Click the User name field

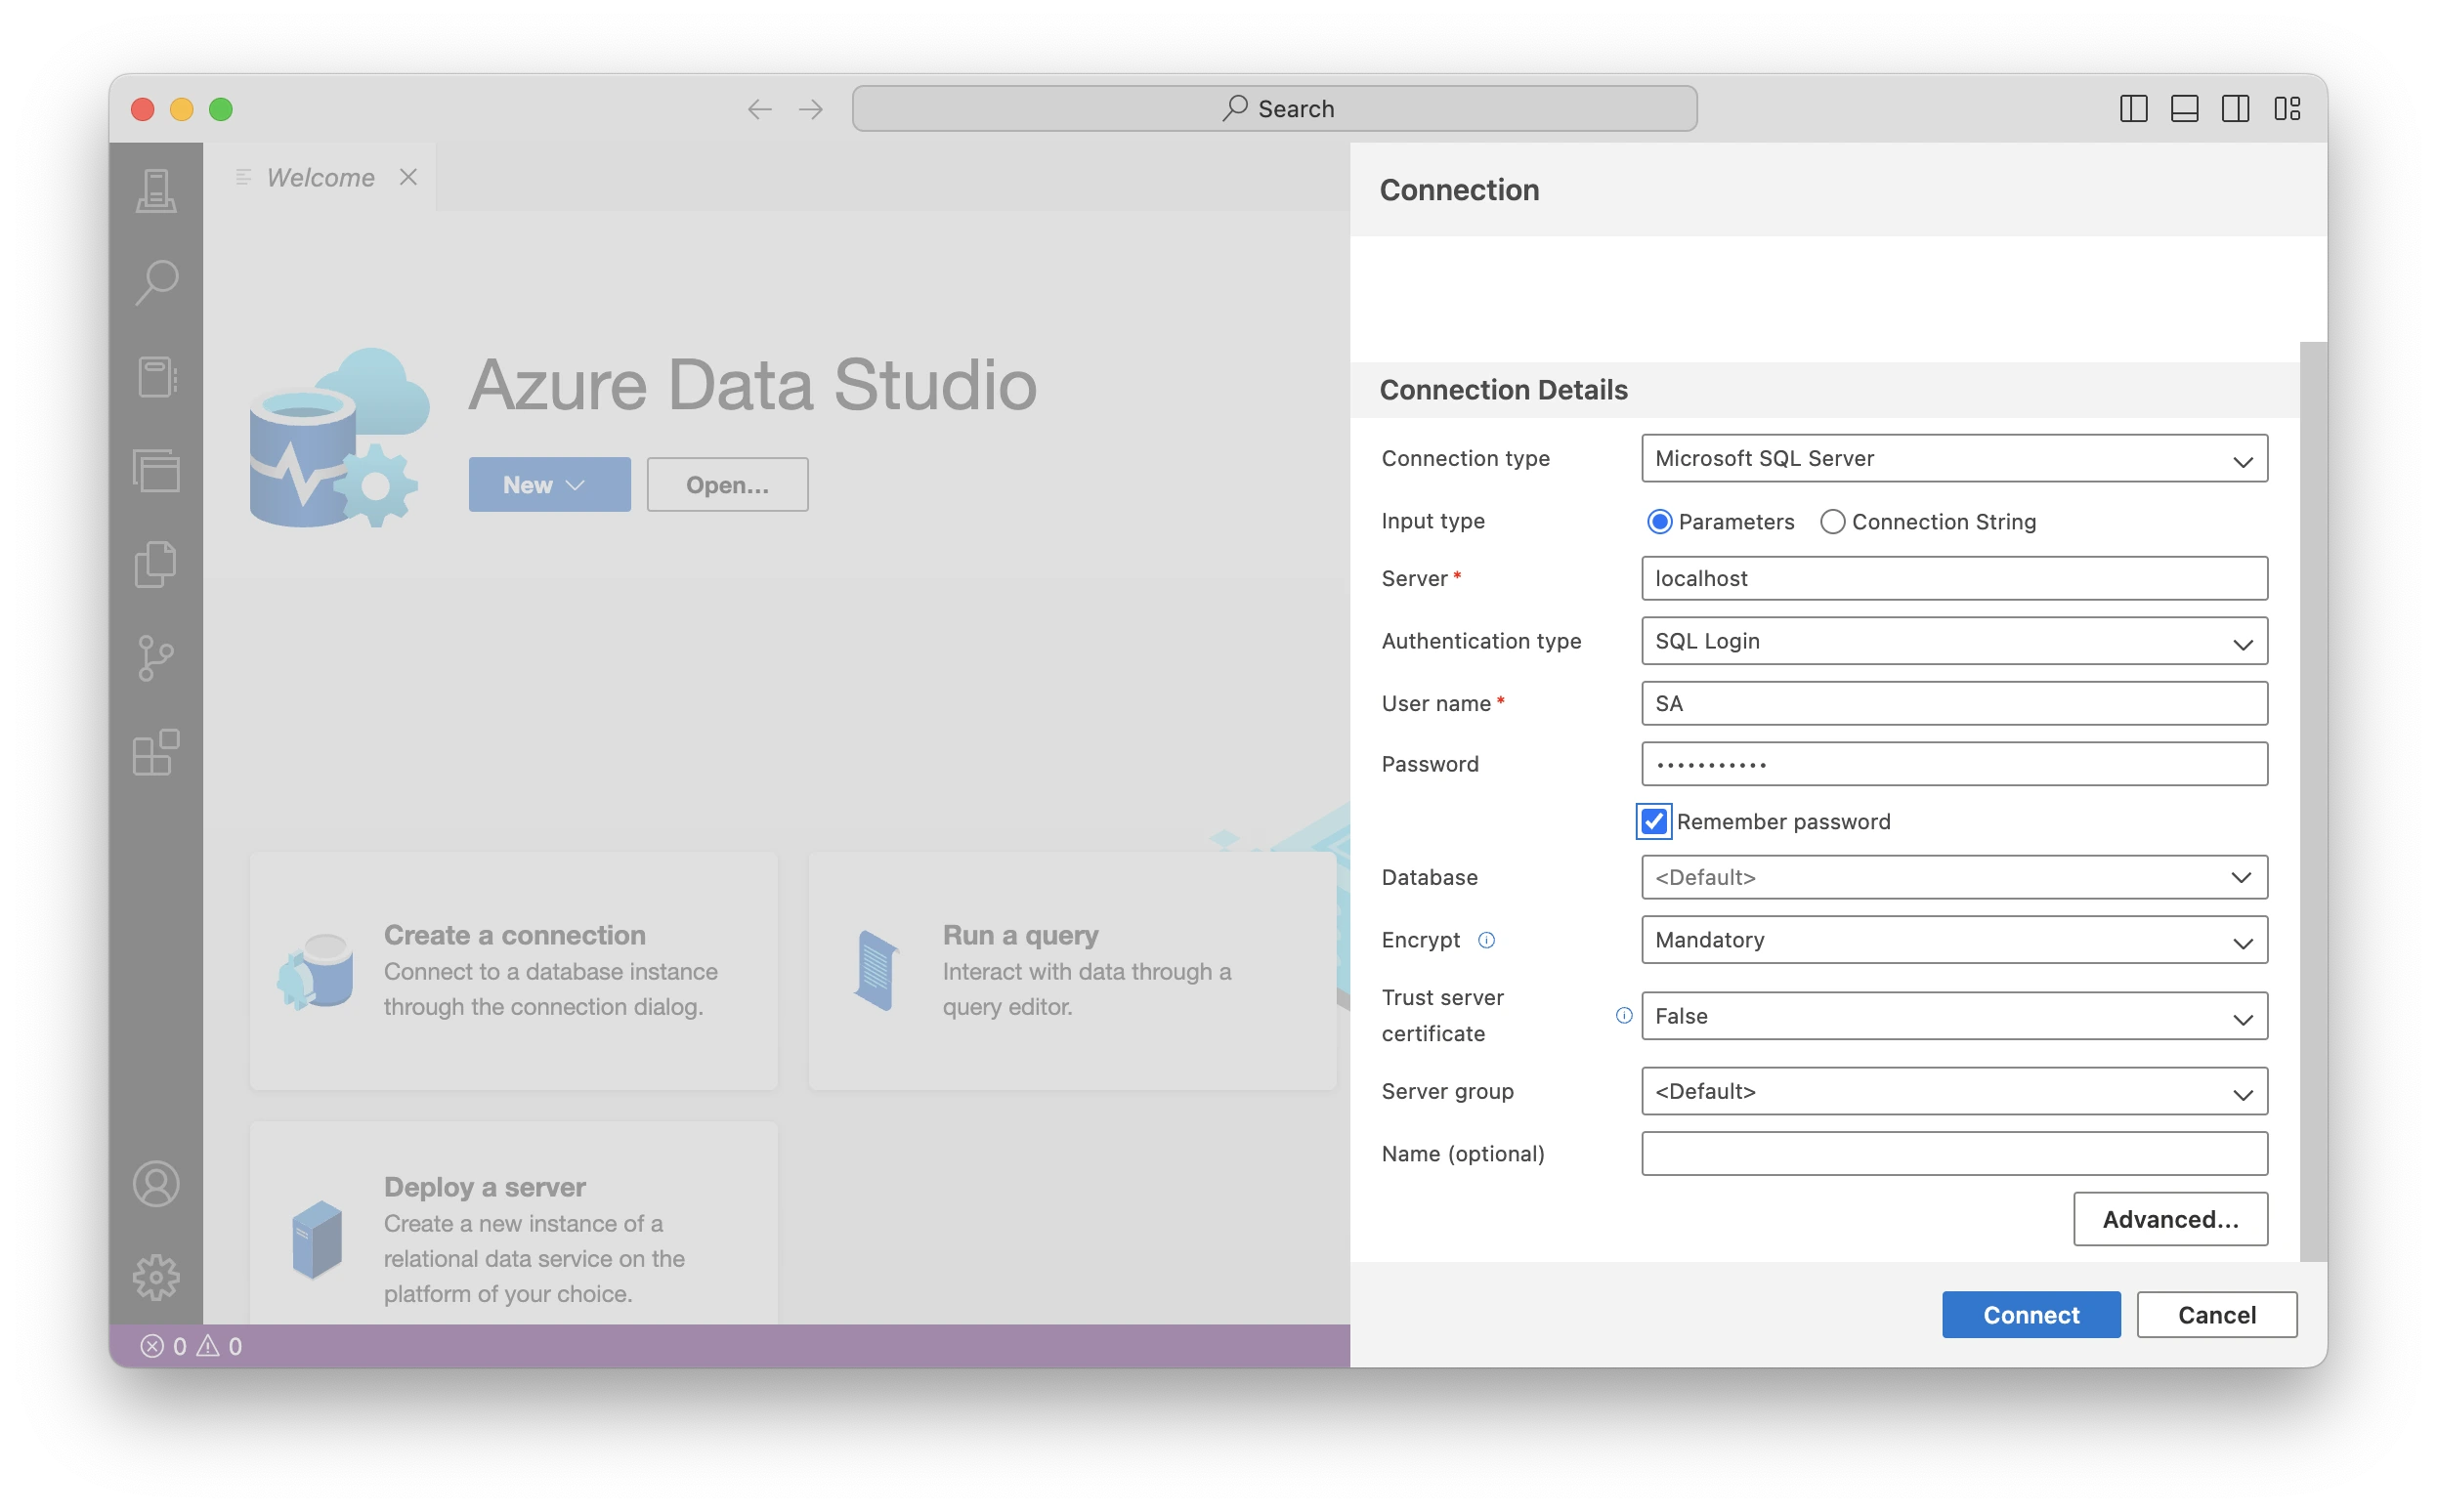point(1956,704)
